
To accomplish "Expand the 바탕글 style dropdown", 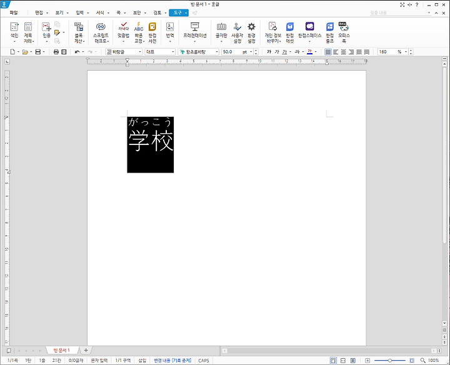I will [x=140, y=52].
